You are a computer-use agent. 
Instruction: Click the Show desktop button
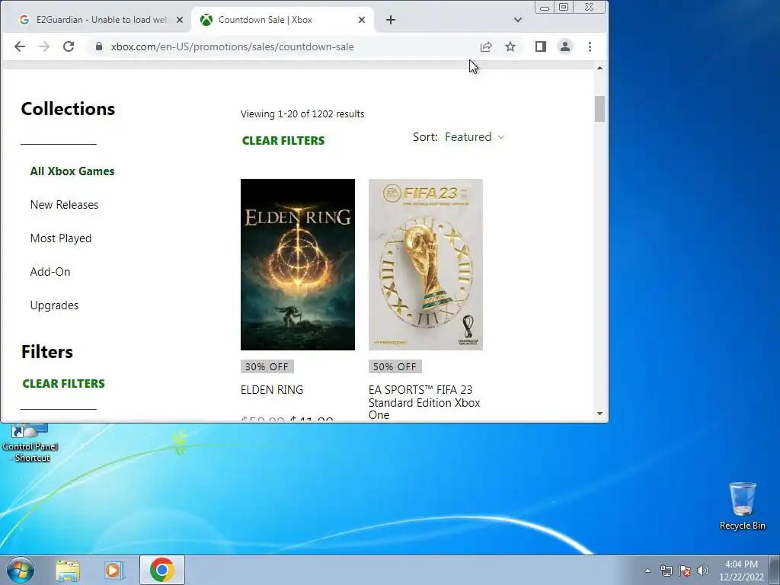pyautogui.click(x=775, y=570)
